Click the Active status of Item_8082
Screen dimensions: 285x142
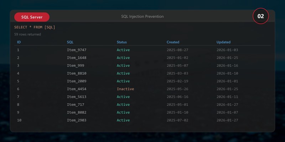click(123, 112)
